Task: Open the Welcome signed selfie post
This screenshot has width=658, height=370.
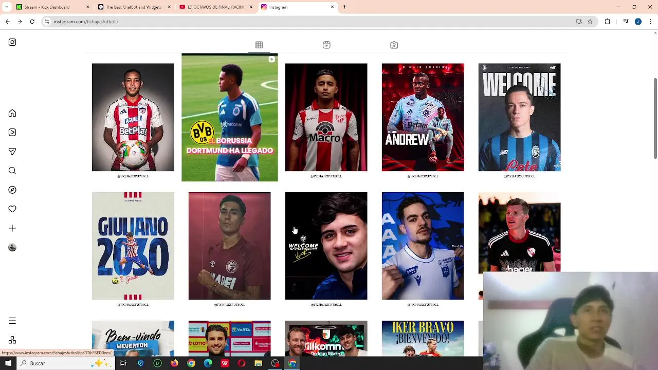Action: tap(326, 246)
